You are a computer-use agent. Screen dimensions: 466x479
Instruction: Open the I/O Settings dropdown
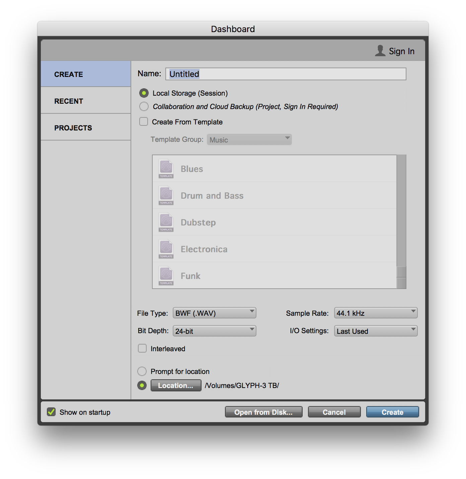[375, 331]
